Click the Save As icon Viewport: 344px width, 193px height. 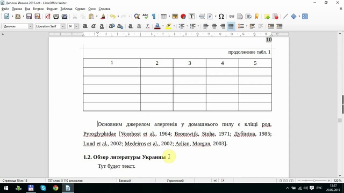tap(37, 17)
